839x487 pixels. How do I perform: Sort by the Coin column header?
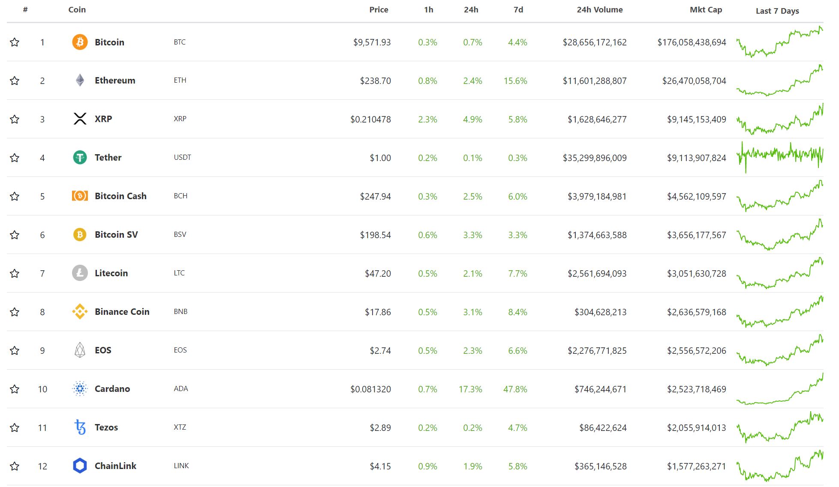(x=77, y=9)
